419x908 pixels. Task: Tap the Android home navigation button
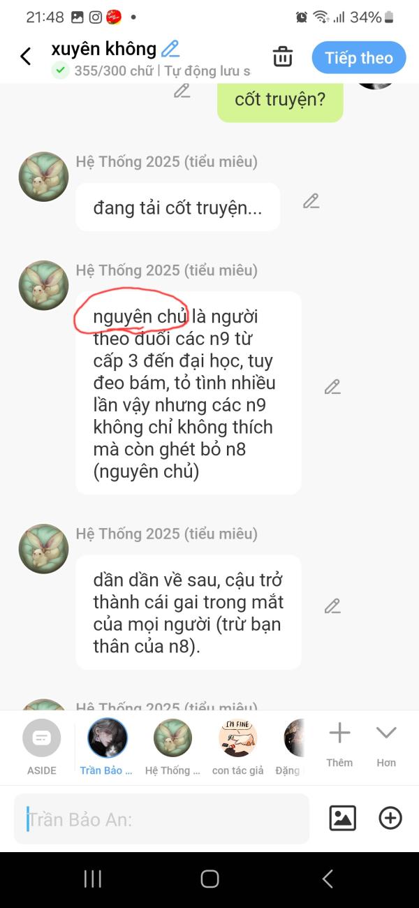coord(209,879)
